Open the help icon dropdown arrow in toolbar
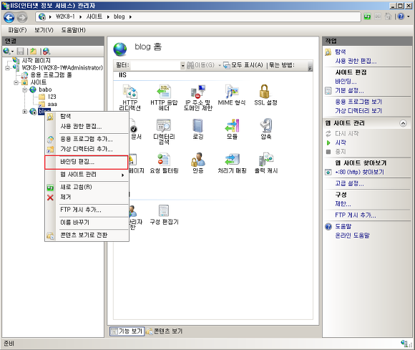 409,16
